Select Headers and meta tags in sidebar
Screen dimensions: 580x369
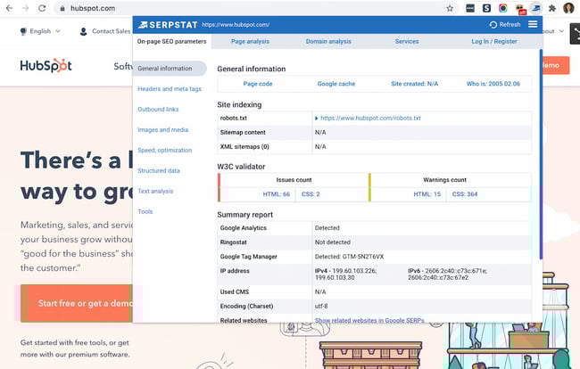[x=169, y=88]
